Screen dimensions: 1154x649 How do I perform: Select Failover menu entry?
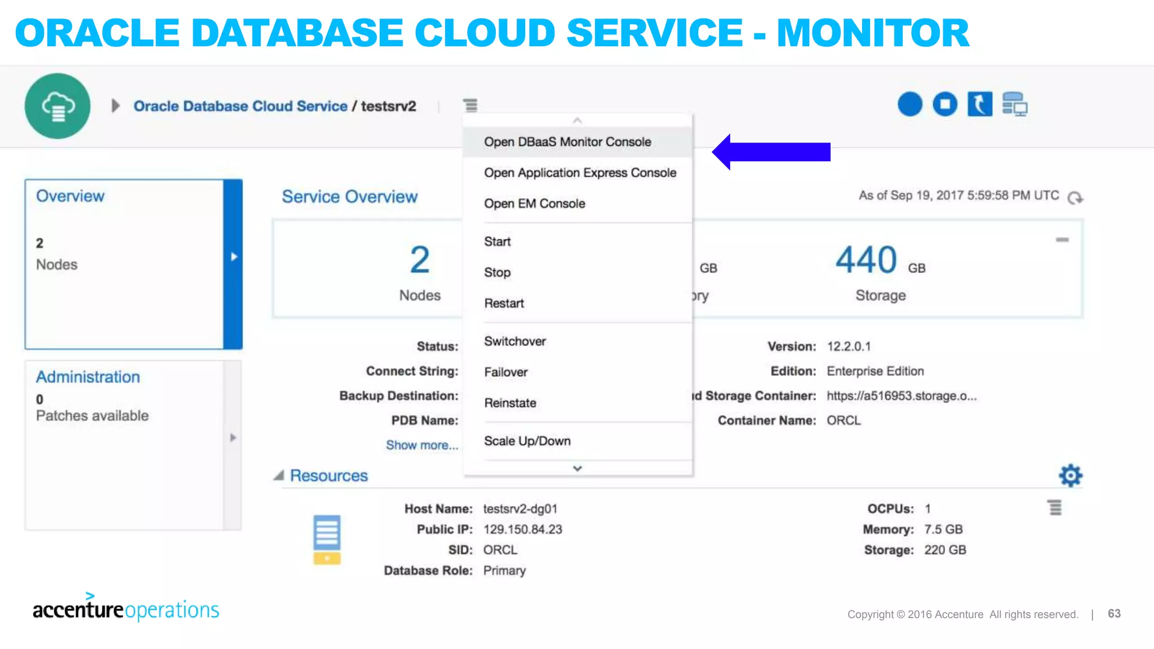tap(578, 372)
